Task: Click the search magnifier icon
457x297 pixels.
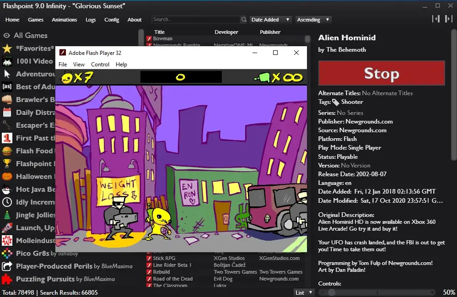Action: (x=244, y=20)
